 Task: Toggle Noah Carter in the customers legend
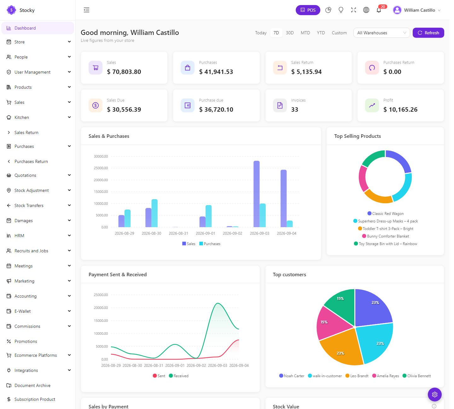coord(292,376)
